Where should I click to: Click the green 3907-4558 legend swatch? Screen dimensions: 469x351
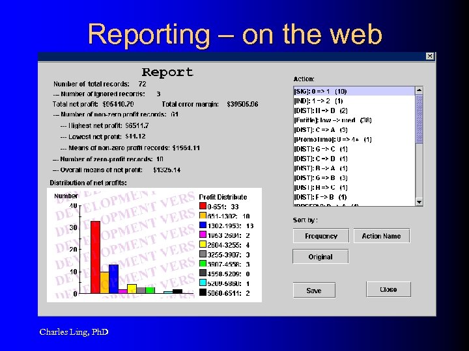(x=203, y=263)
